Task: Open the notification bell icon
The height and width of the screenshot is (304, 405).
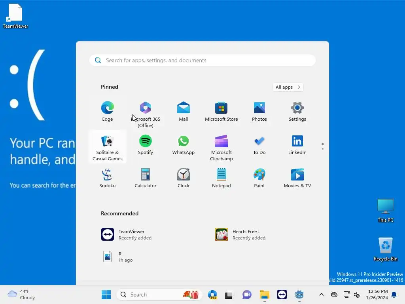Action: pos(394,294)
